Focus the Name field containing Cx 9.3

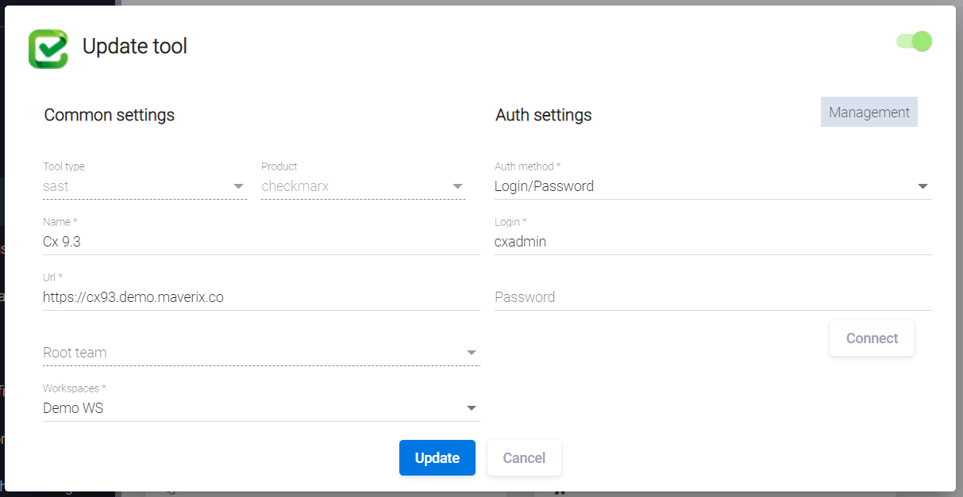pyautogui.click(x=260, y=242)
